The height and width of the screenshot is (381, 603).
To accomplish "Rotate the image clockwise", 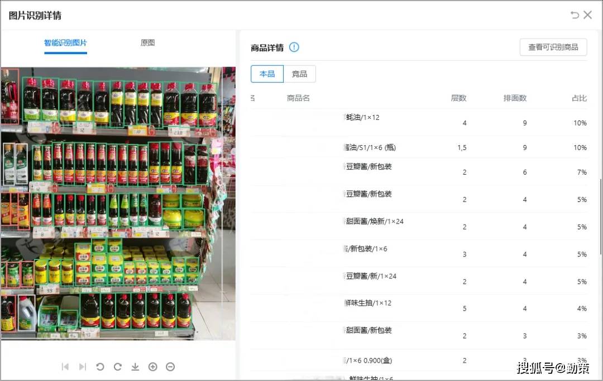I will (118, 366).
